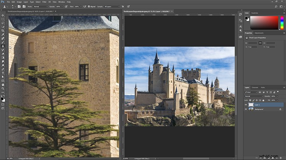
Task: Select the Path Selection tool
Action: click(3, 77)
